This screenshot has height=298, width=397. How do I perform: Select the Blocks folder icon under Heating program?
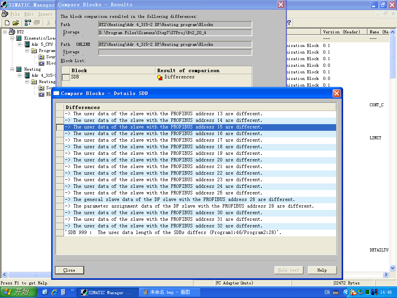coord(41,94)
